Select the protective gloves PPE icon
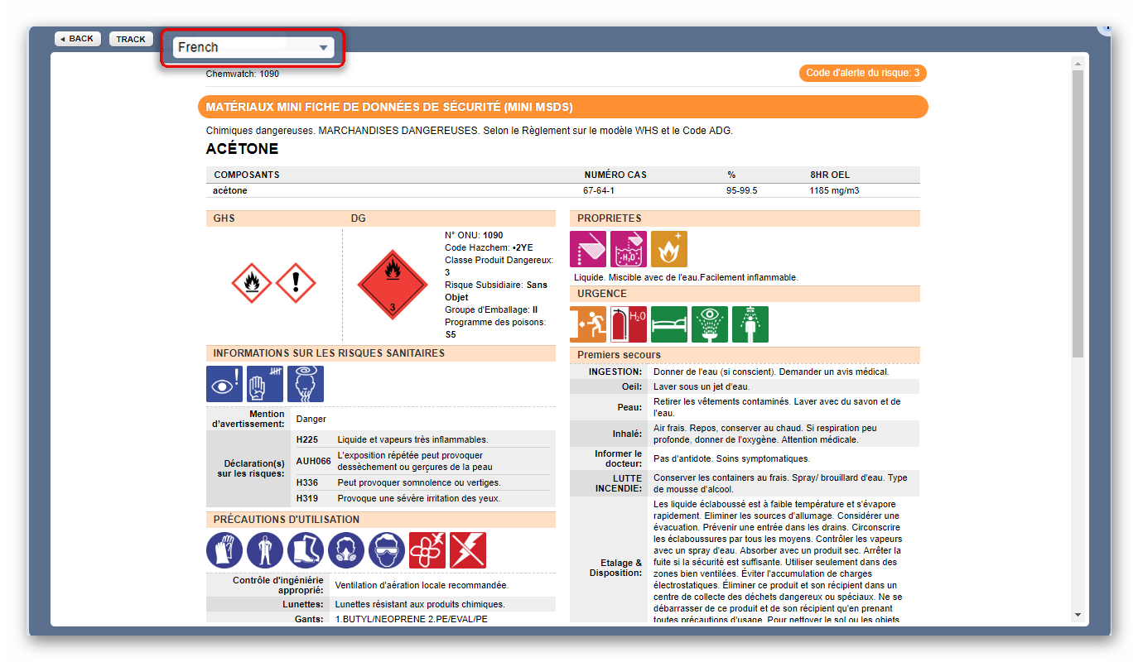Image resolution: width=1138 pixels, height=662 pixels. click(224, 549)
